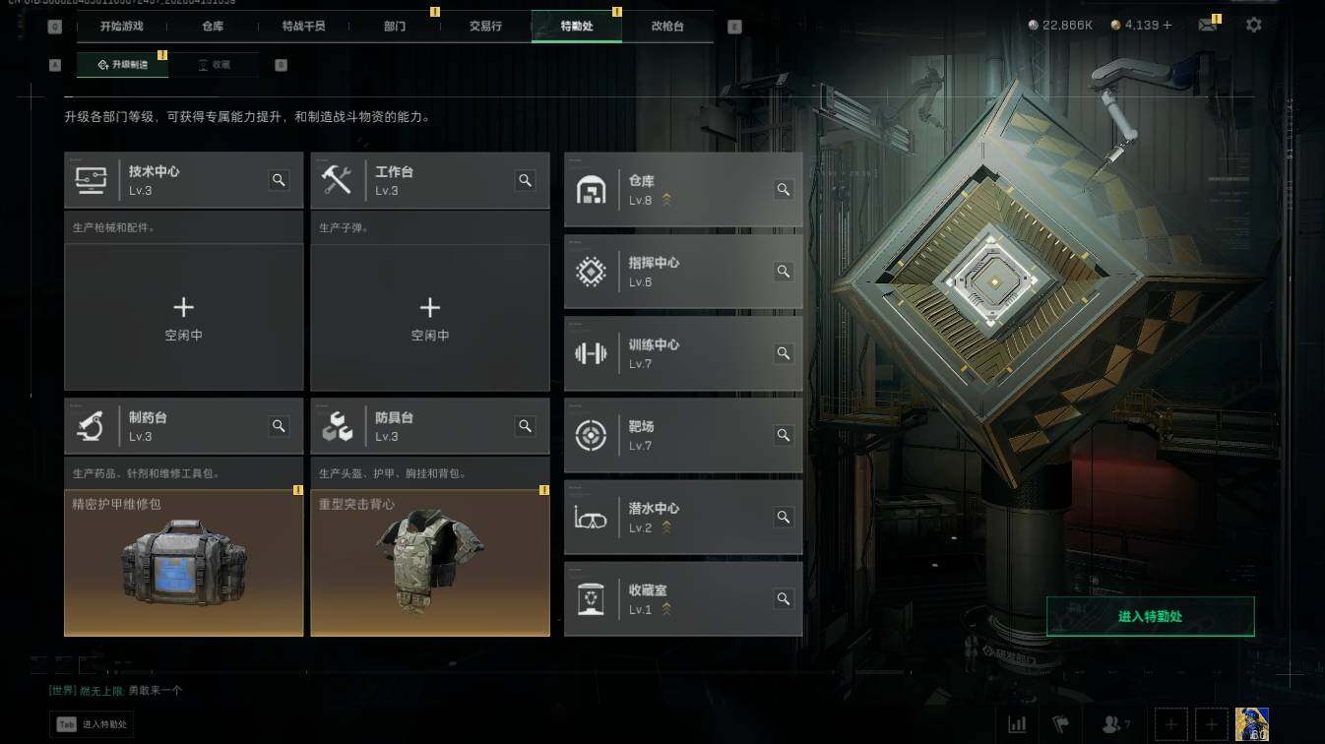
Task: Select the 收藏 sub-tab
Action: pos(214,65)
